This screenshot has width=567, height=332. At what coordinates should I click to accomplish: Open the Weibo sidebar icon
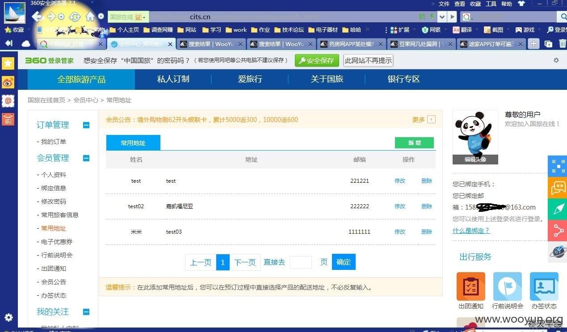(x=8, y=82)
